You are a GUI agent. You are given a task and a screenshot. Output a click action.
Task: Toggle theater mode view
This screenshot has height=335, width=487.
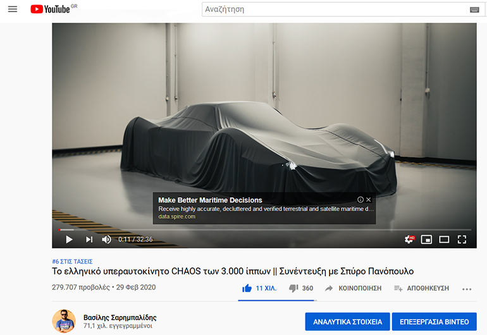tap(444, 240)
